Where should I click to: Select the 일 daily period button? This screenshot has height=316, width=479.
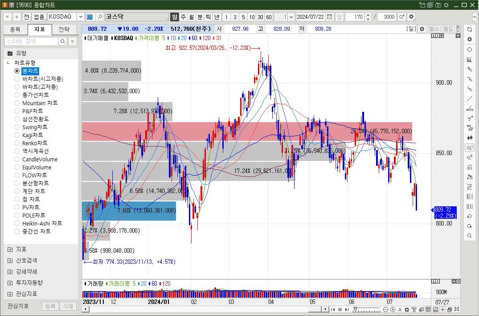coord(174,17)
